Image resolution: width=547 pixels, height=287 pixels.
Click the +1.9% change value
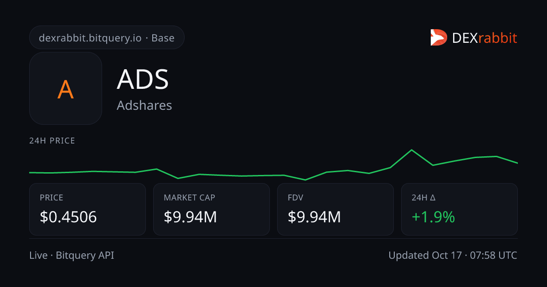click(x=433, y=217)
